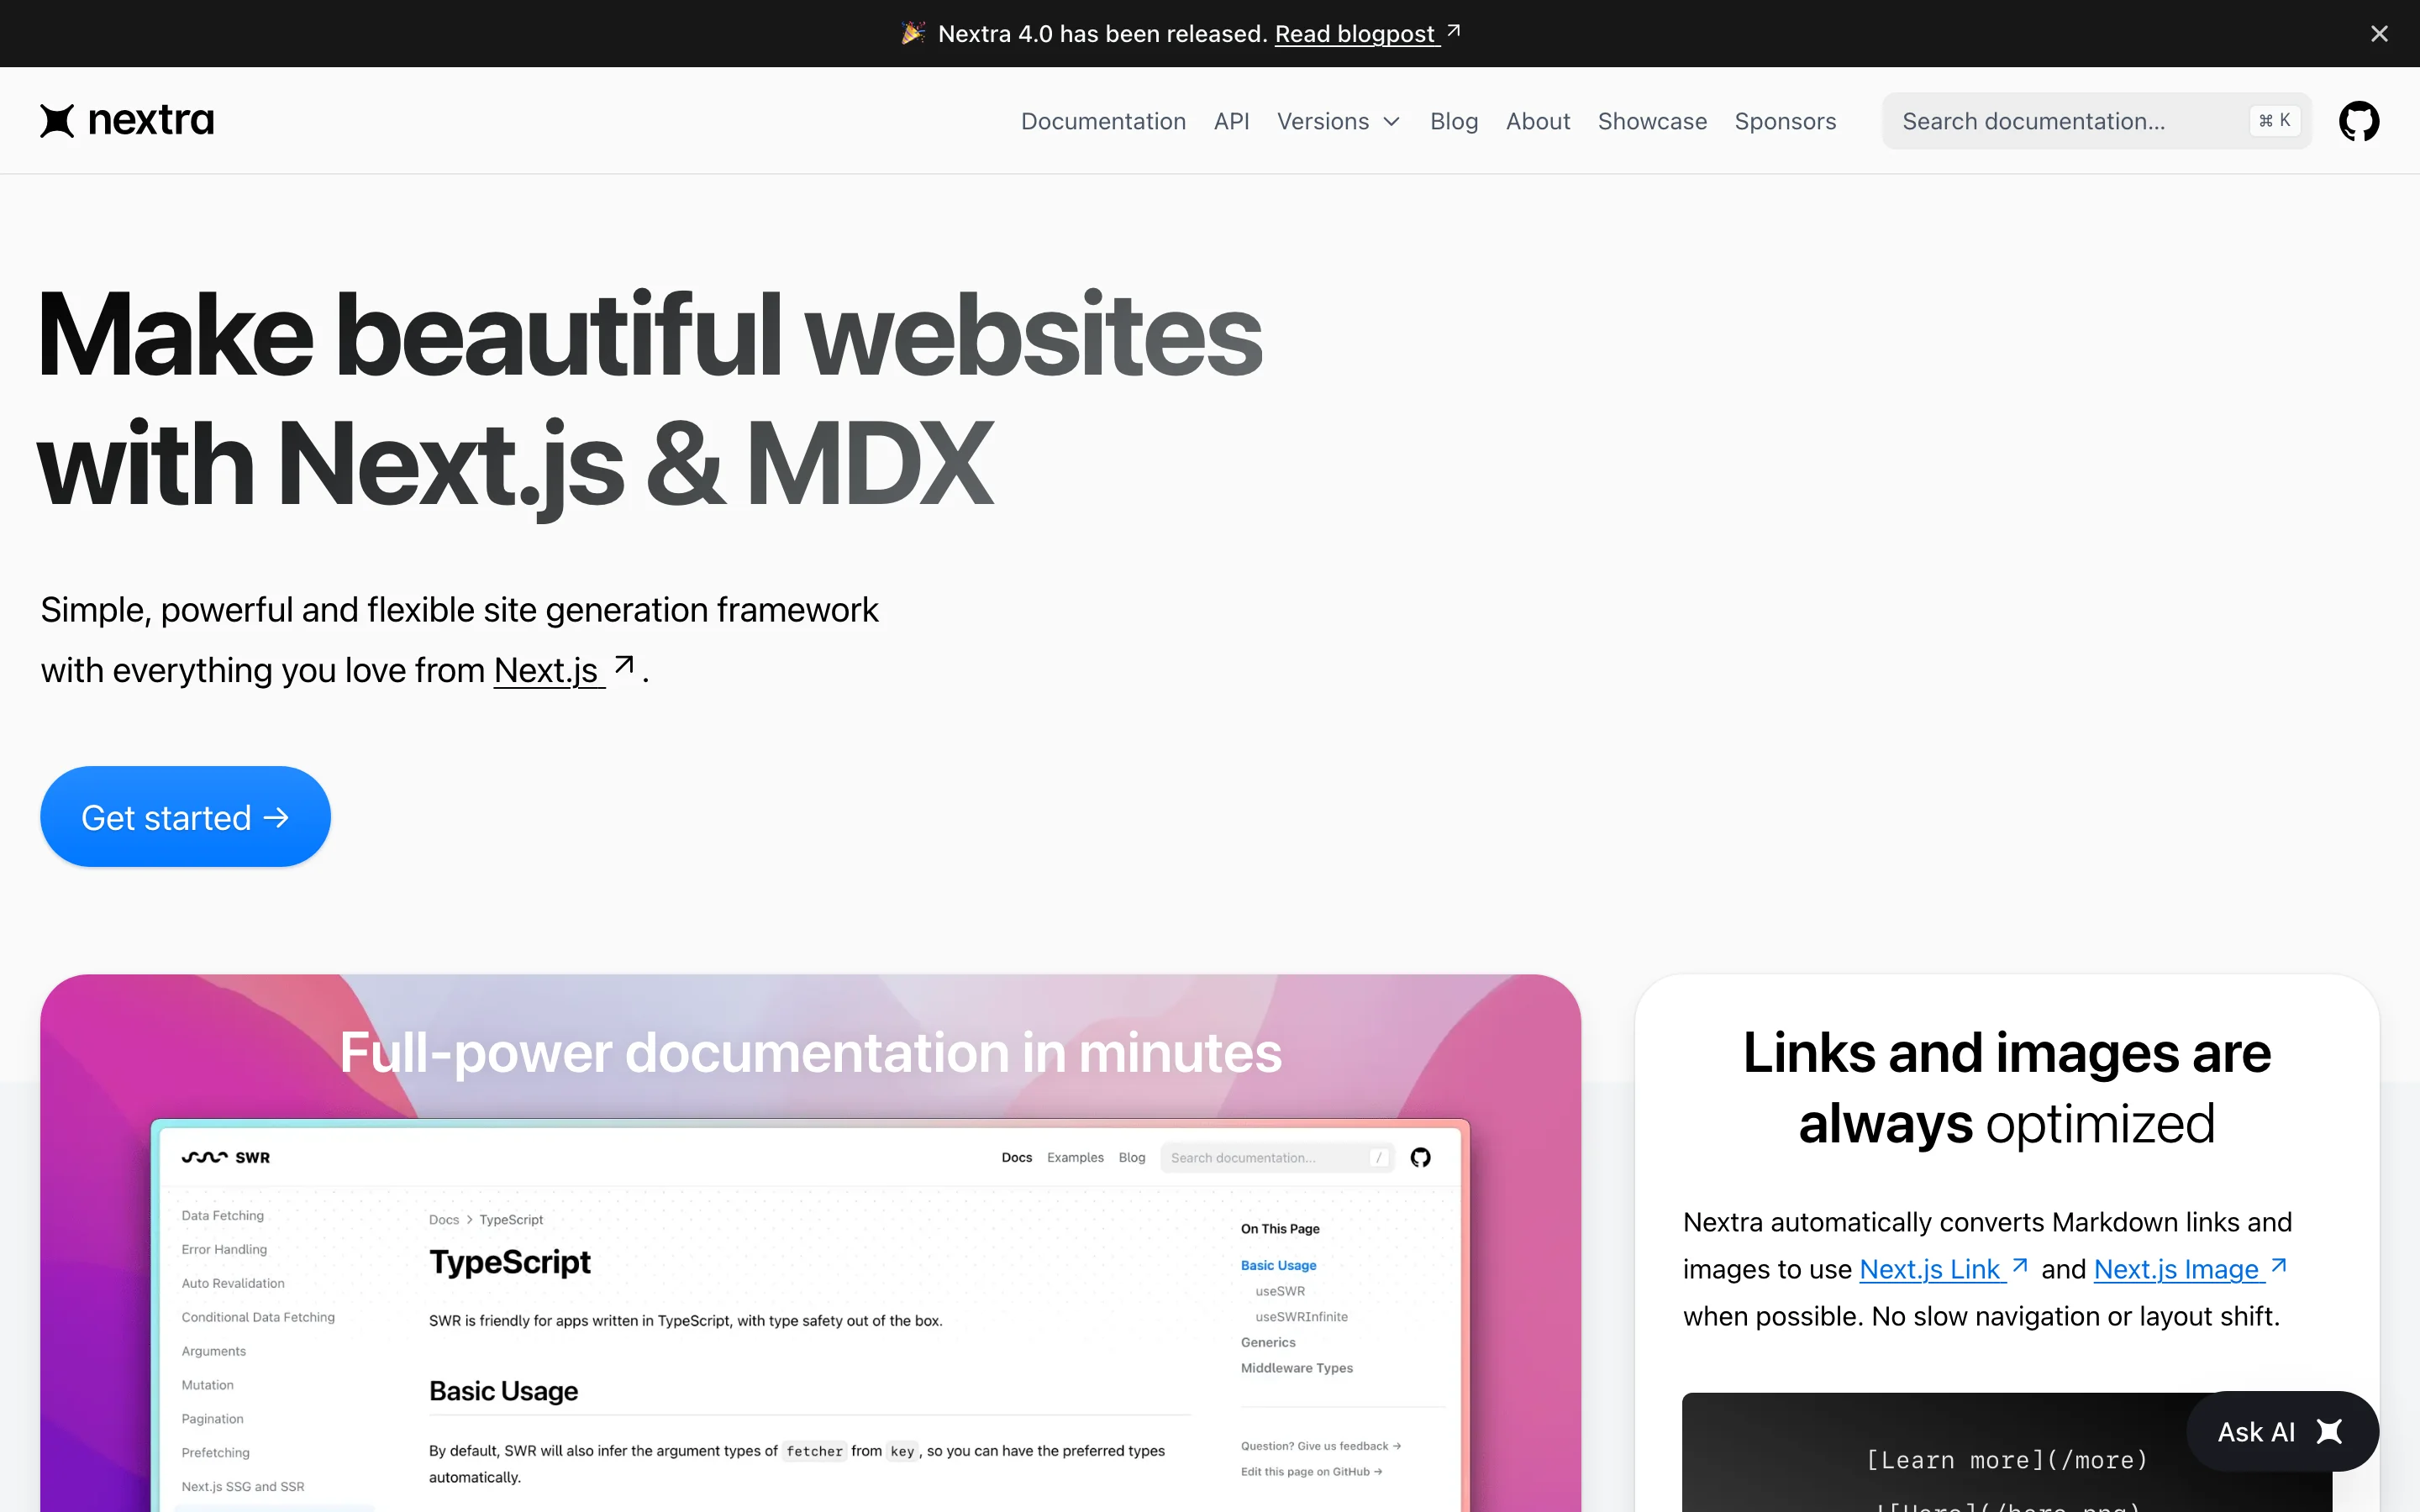Follow the Next.js link in the hero text
This screenshot has width=2420, height=1512.
click(x=546, y=670)
